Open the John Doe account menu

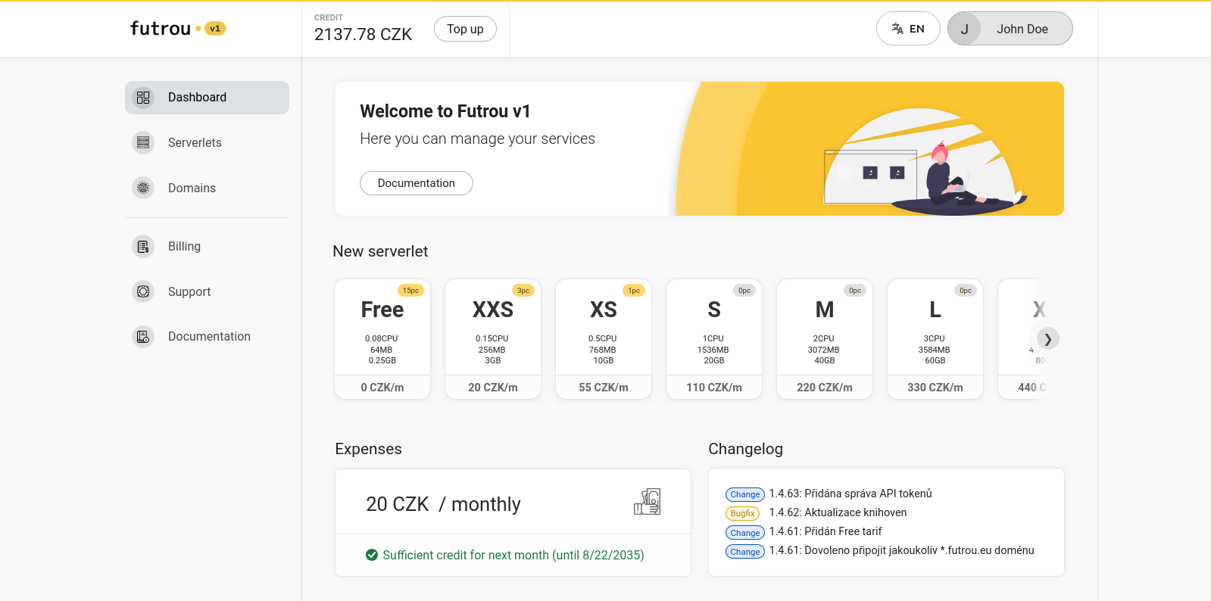[1010, 29]
